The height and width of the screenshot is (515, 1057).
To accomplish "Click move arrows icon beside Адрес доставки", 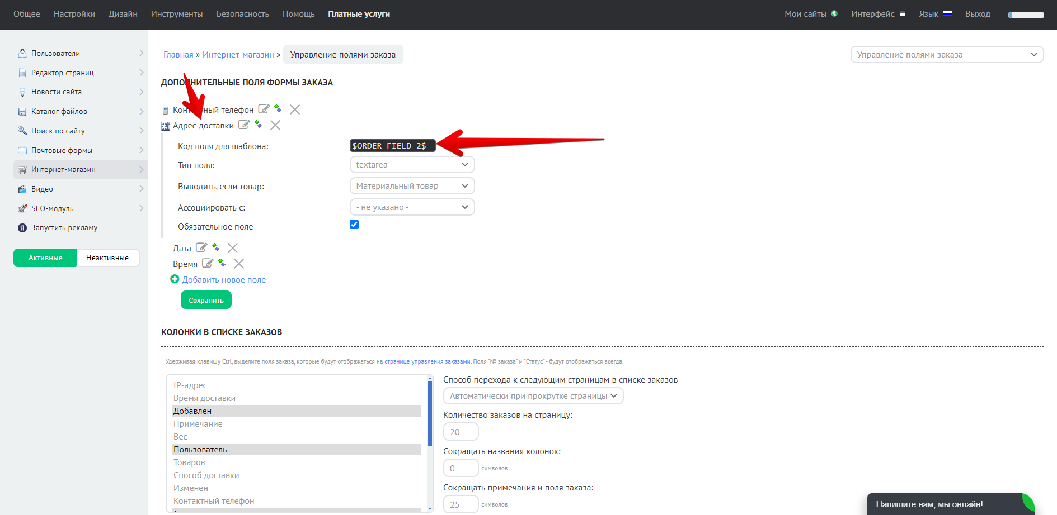I will pos(258,124).
